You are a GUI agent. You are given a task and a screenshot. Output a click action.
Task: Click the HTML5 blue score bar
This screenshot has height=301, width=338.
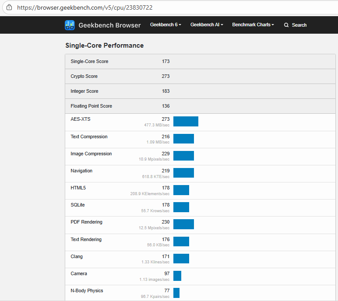pyautogui.click(x=181, y=190)
